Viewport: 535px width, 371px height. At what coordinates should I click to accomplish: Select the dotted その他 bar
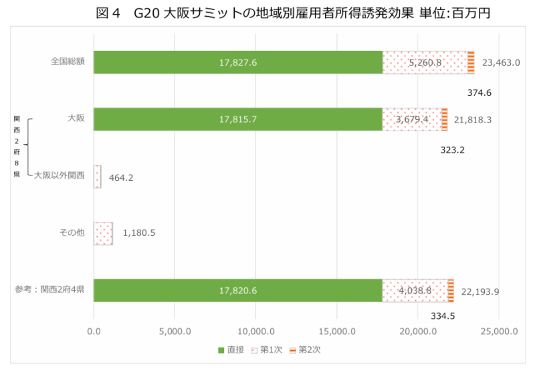pos(103,234)
